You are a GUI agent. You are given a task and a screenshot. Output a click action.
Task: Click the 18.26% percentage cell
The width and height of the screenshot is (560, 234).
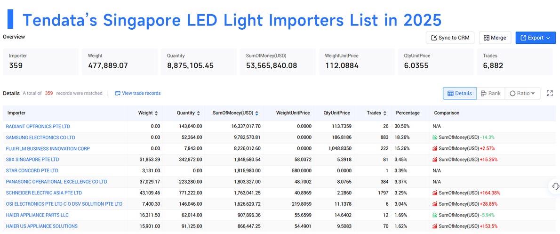402,137
